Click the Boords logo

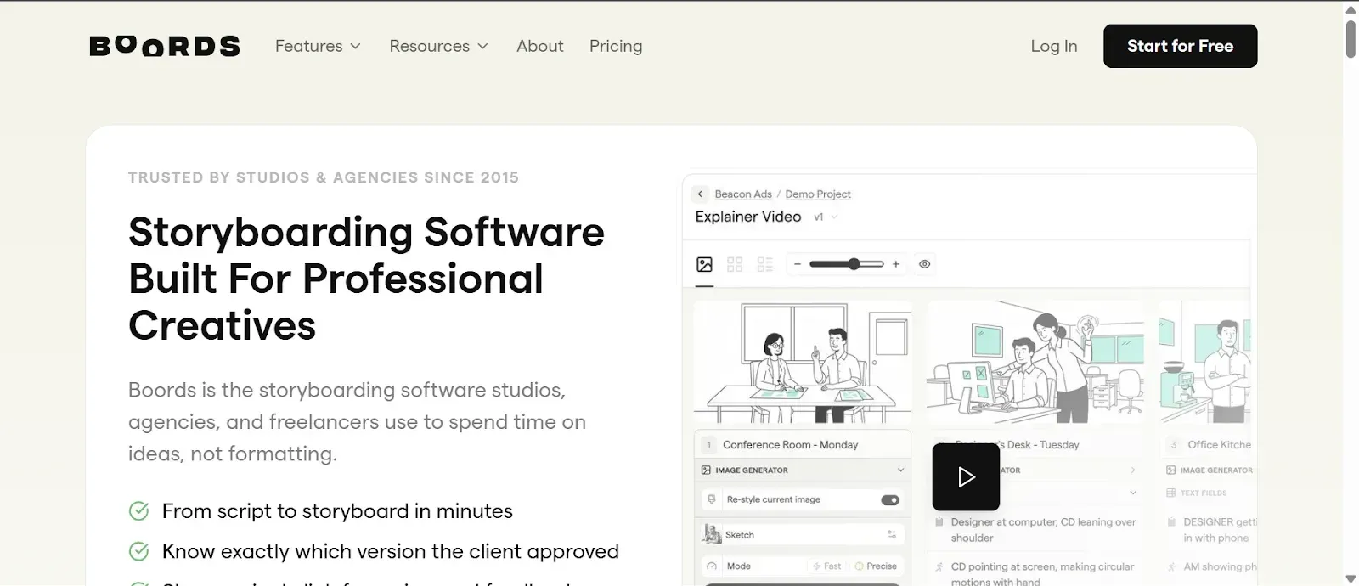[165, 46]
